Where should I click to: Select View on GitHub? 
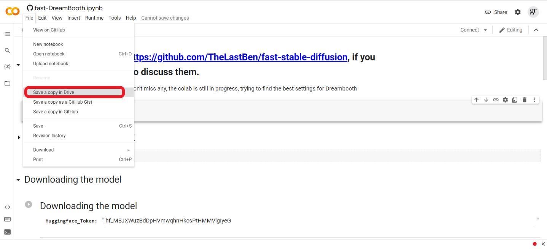point(78,30)
